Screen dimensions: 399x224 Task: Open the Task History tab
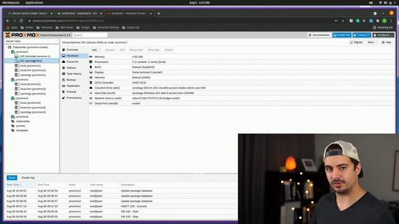pos(74,73)
